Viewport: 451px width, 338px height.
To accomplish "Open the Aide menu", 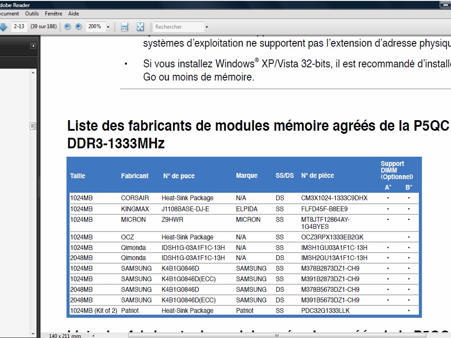I will pyautogui.click(x=74, y=14).
